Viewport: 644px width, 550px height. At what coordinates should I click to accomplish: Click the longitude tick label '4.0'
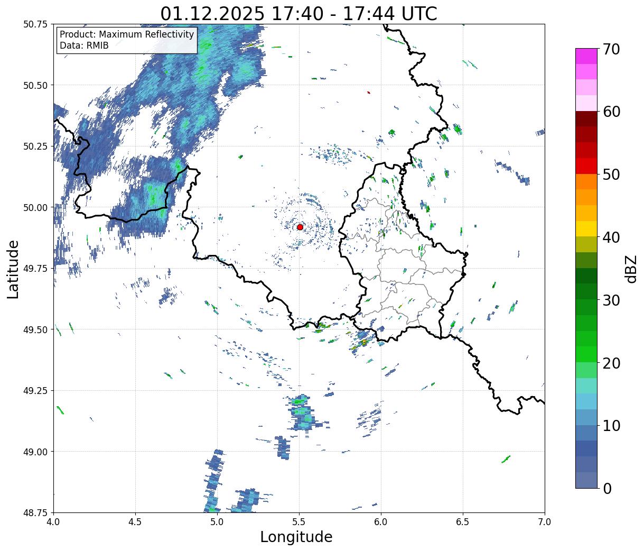[53, 522]
